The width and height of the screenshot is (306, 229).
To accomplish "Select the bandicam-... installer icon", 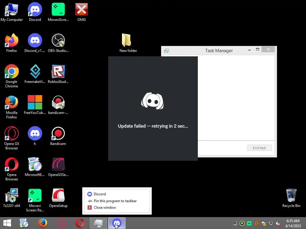I will (x=58, y=105).
